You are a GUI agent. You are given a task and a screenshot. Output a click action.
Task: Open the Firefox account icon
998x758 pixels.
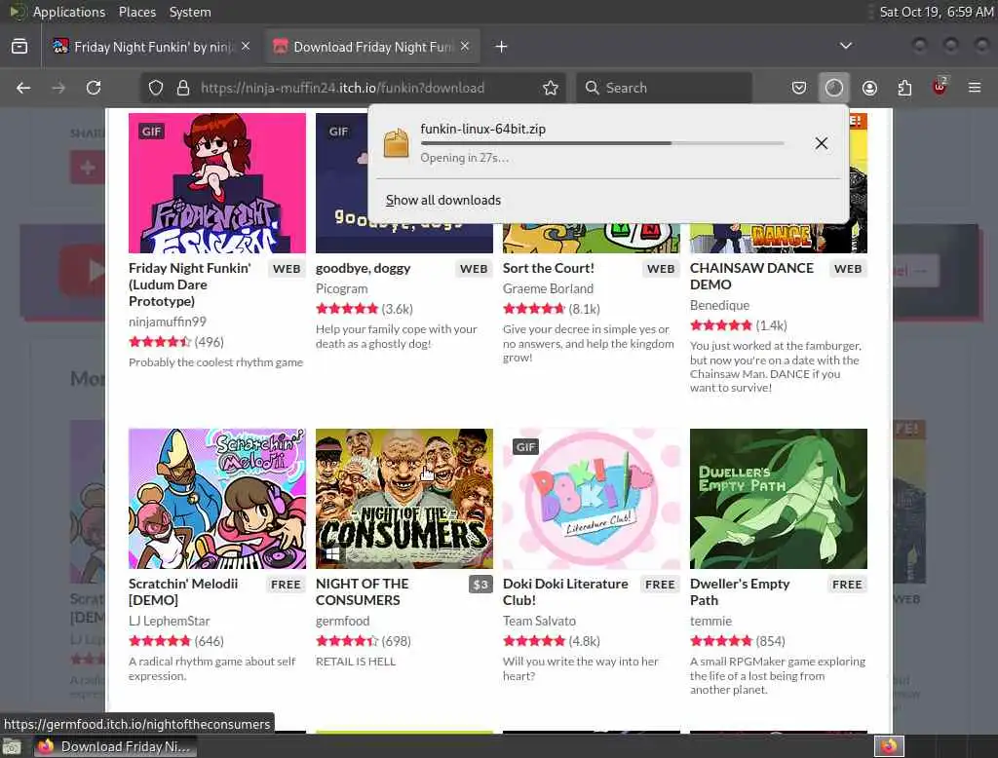coord(869,88)
